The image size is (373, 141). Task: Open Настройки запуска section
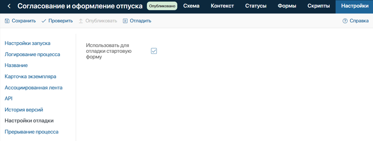[x=28, y=43]
